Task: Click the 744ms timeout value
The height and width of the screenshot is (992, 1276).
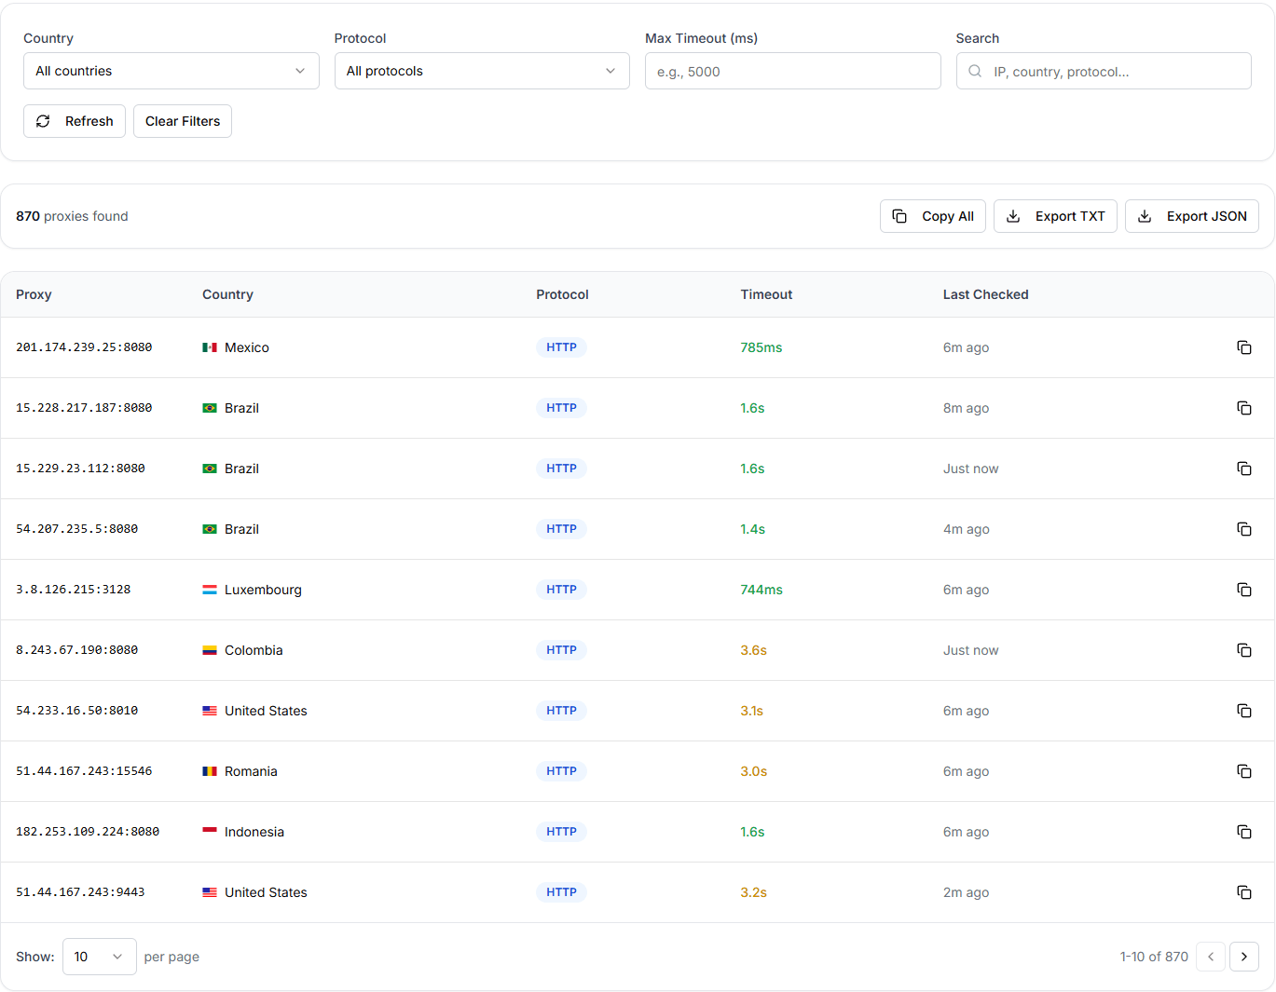Action: coord(761,590)
